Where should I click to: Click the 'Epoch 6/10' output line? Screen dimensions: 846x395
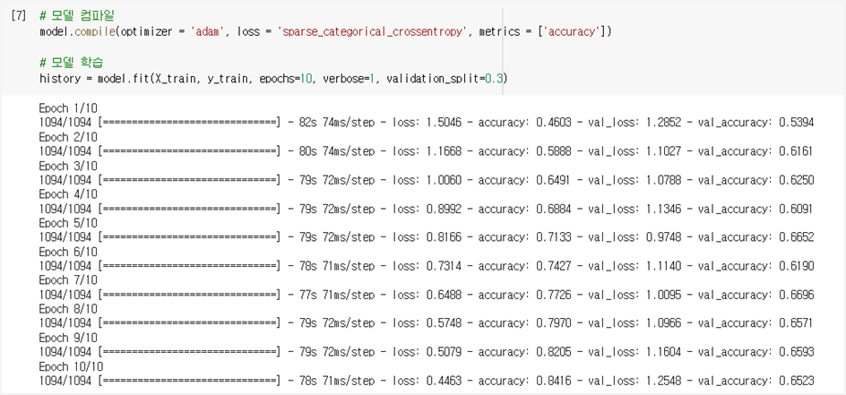[68, 252]
